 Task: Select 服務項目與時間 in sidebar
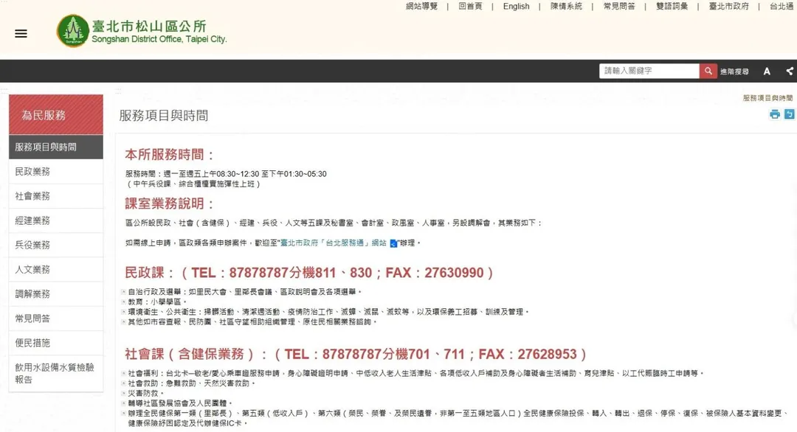pyautogui.click(x=56, y=147)
